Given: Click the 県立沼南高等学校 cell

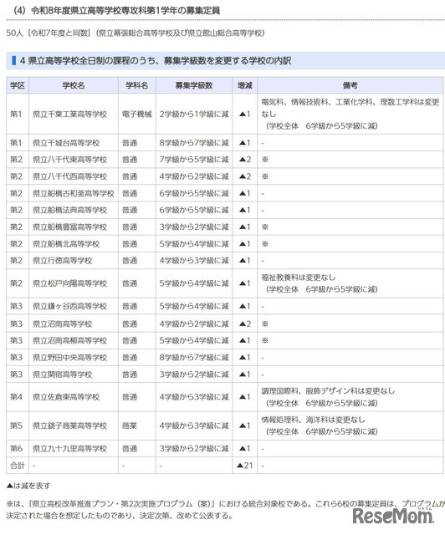Looking at the screenshot, I should click(74, 324).
